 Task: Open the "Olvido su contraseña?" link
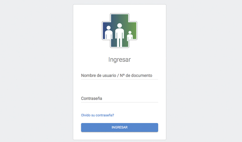point(98,115)
